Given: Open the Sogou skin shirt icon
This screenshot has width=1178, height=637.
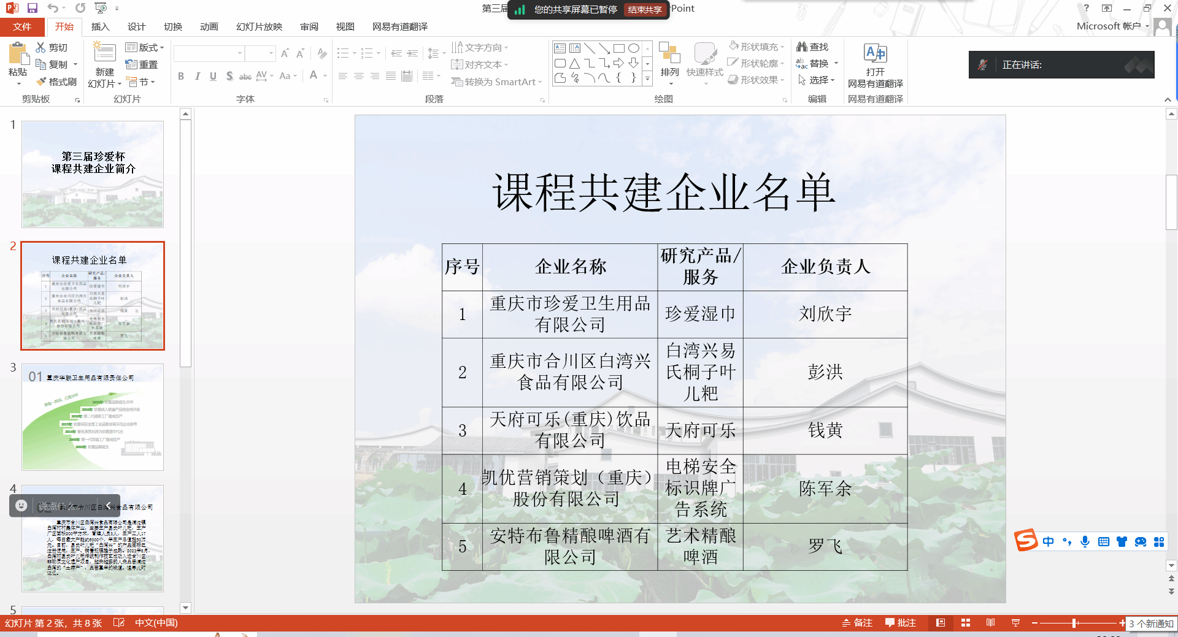Looking at the screenshot, I should point(1122,541).
